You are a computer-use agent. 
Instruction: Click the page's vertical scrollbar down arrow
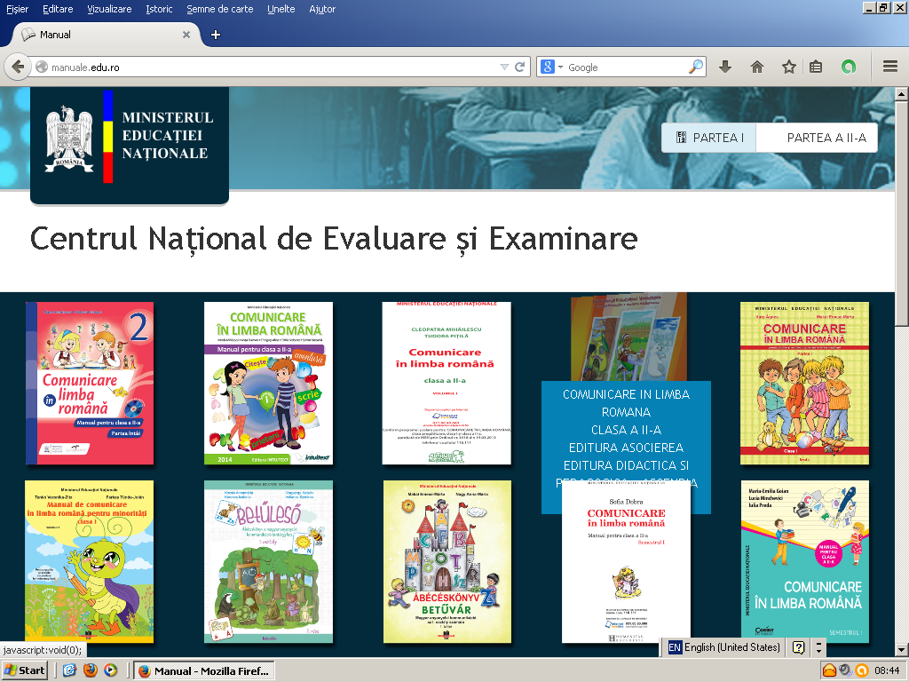point(901,649)
